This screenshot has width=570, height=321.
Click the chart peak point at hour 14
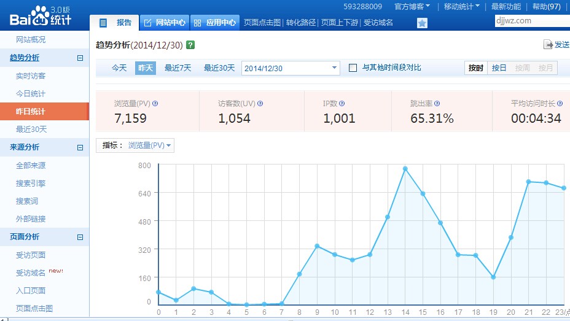point(405,169)
